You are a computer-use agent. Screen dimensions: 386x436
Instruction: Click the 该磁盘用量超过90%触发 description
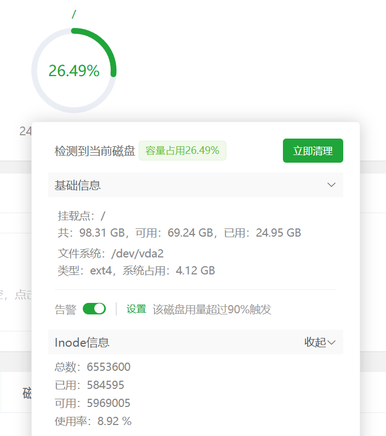pyautogui.click(x=212, y=309)
